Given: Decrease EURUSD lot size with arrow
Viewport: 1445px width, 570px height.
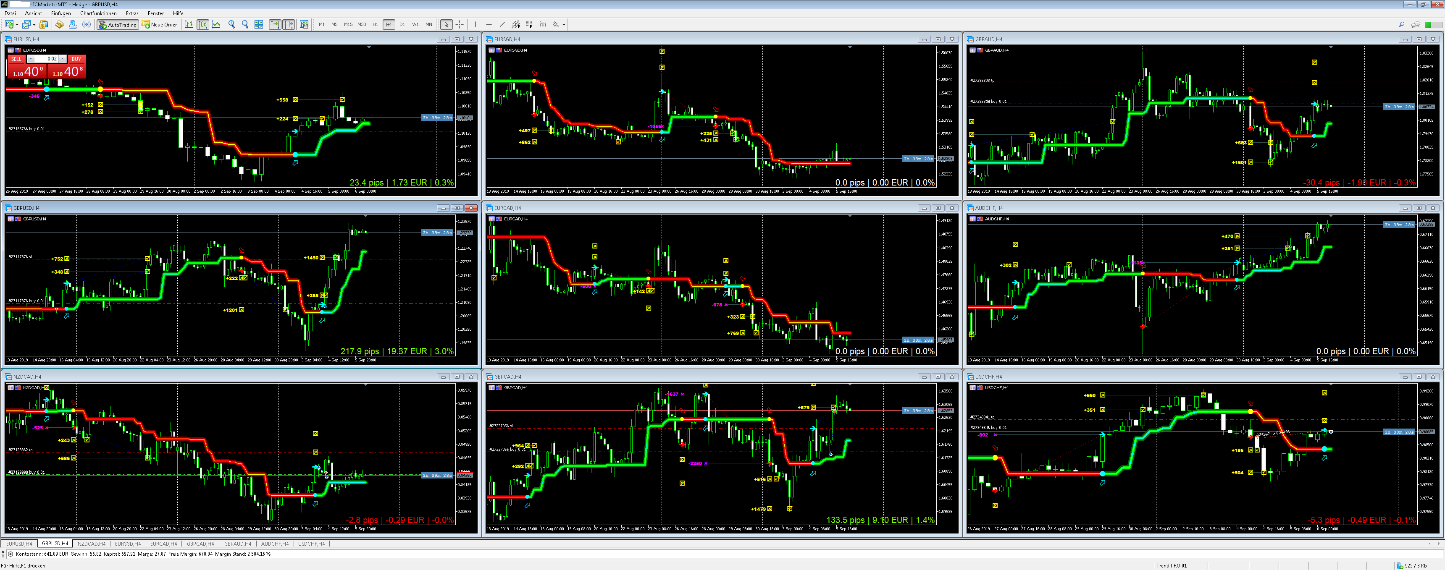Looking at the screenshot, I should pos(31,59).
